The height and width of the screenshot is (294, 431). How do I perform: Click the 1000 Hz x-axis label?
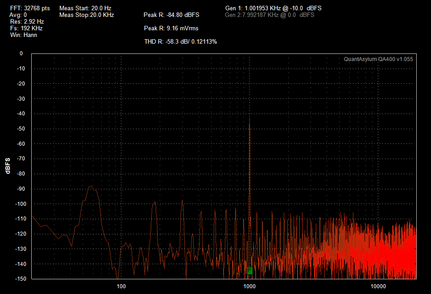tap(249, 286)
